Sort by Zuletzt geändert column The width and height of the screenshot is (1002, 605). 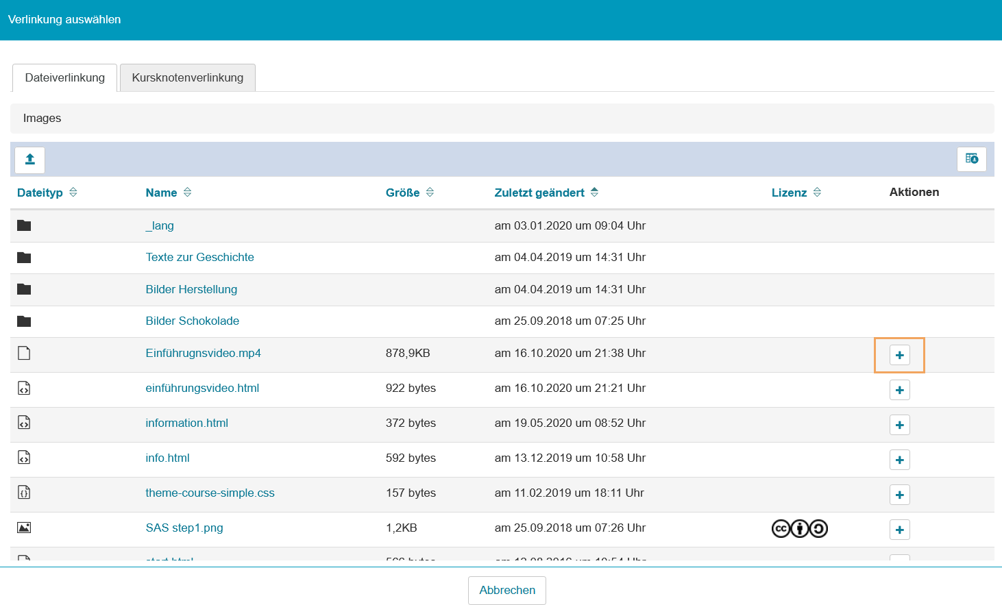click(x=546, y=193)
